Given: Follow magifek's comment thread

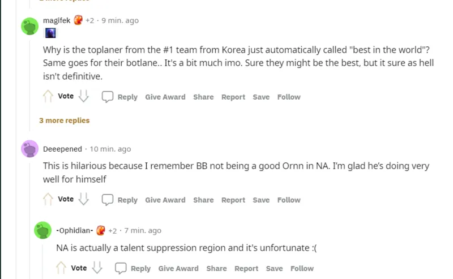Looking at the screenshot, I should click(289, 97).
